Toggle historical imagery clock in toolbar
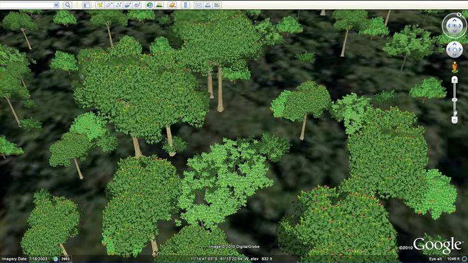The width and height of the screenshot is (468, 263). pyautogui.click(x=149, y=5)
